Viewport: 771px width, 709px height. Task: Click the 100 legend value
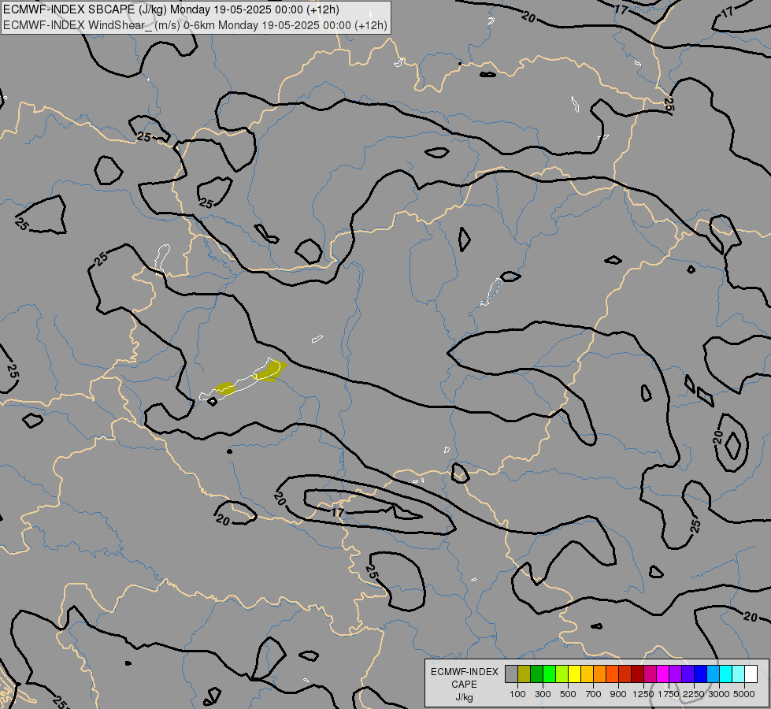point(517,694)
